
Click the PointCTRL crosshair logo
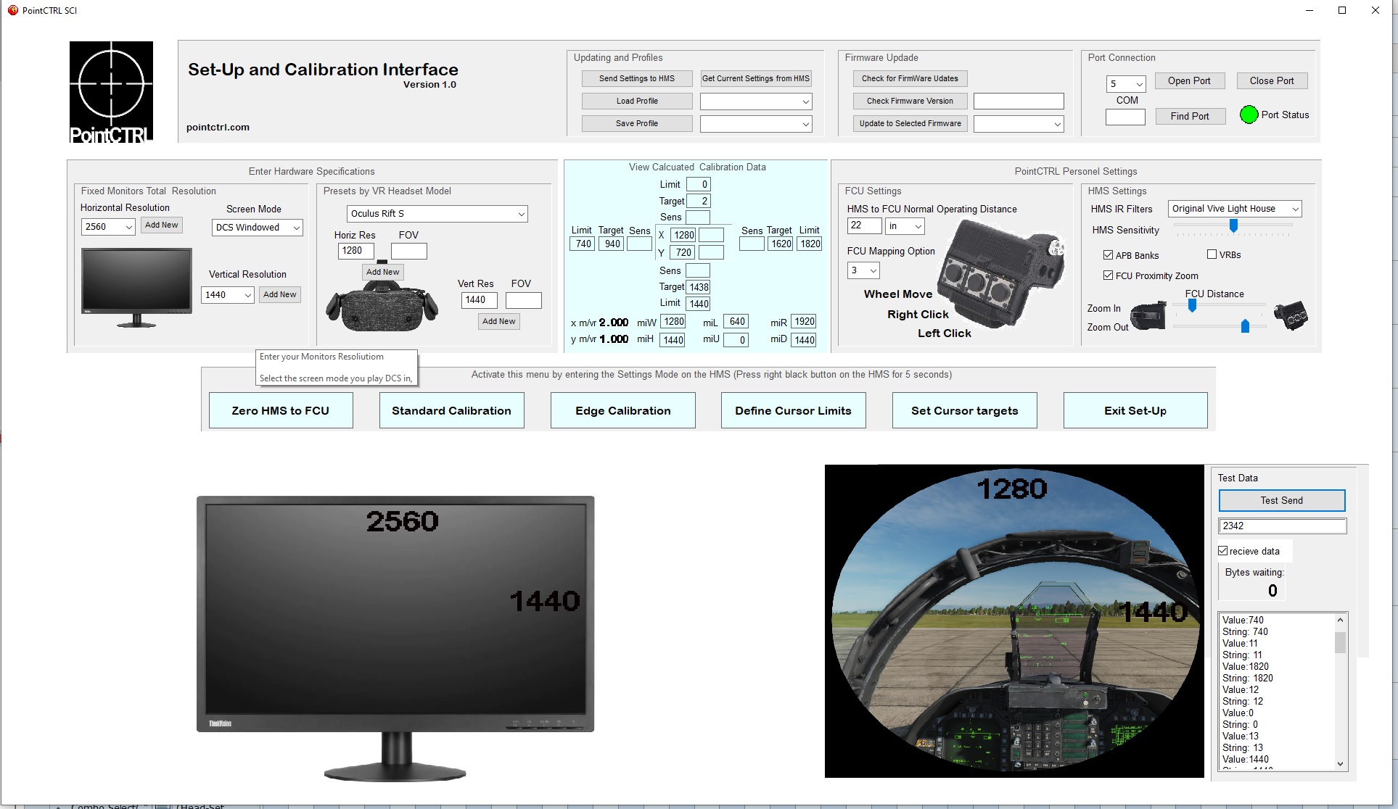point(111,91)
